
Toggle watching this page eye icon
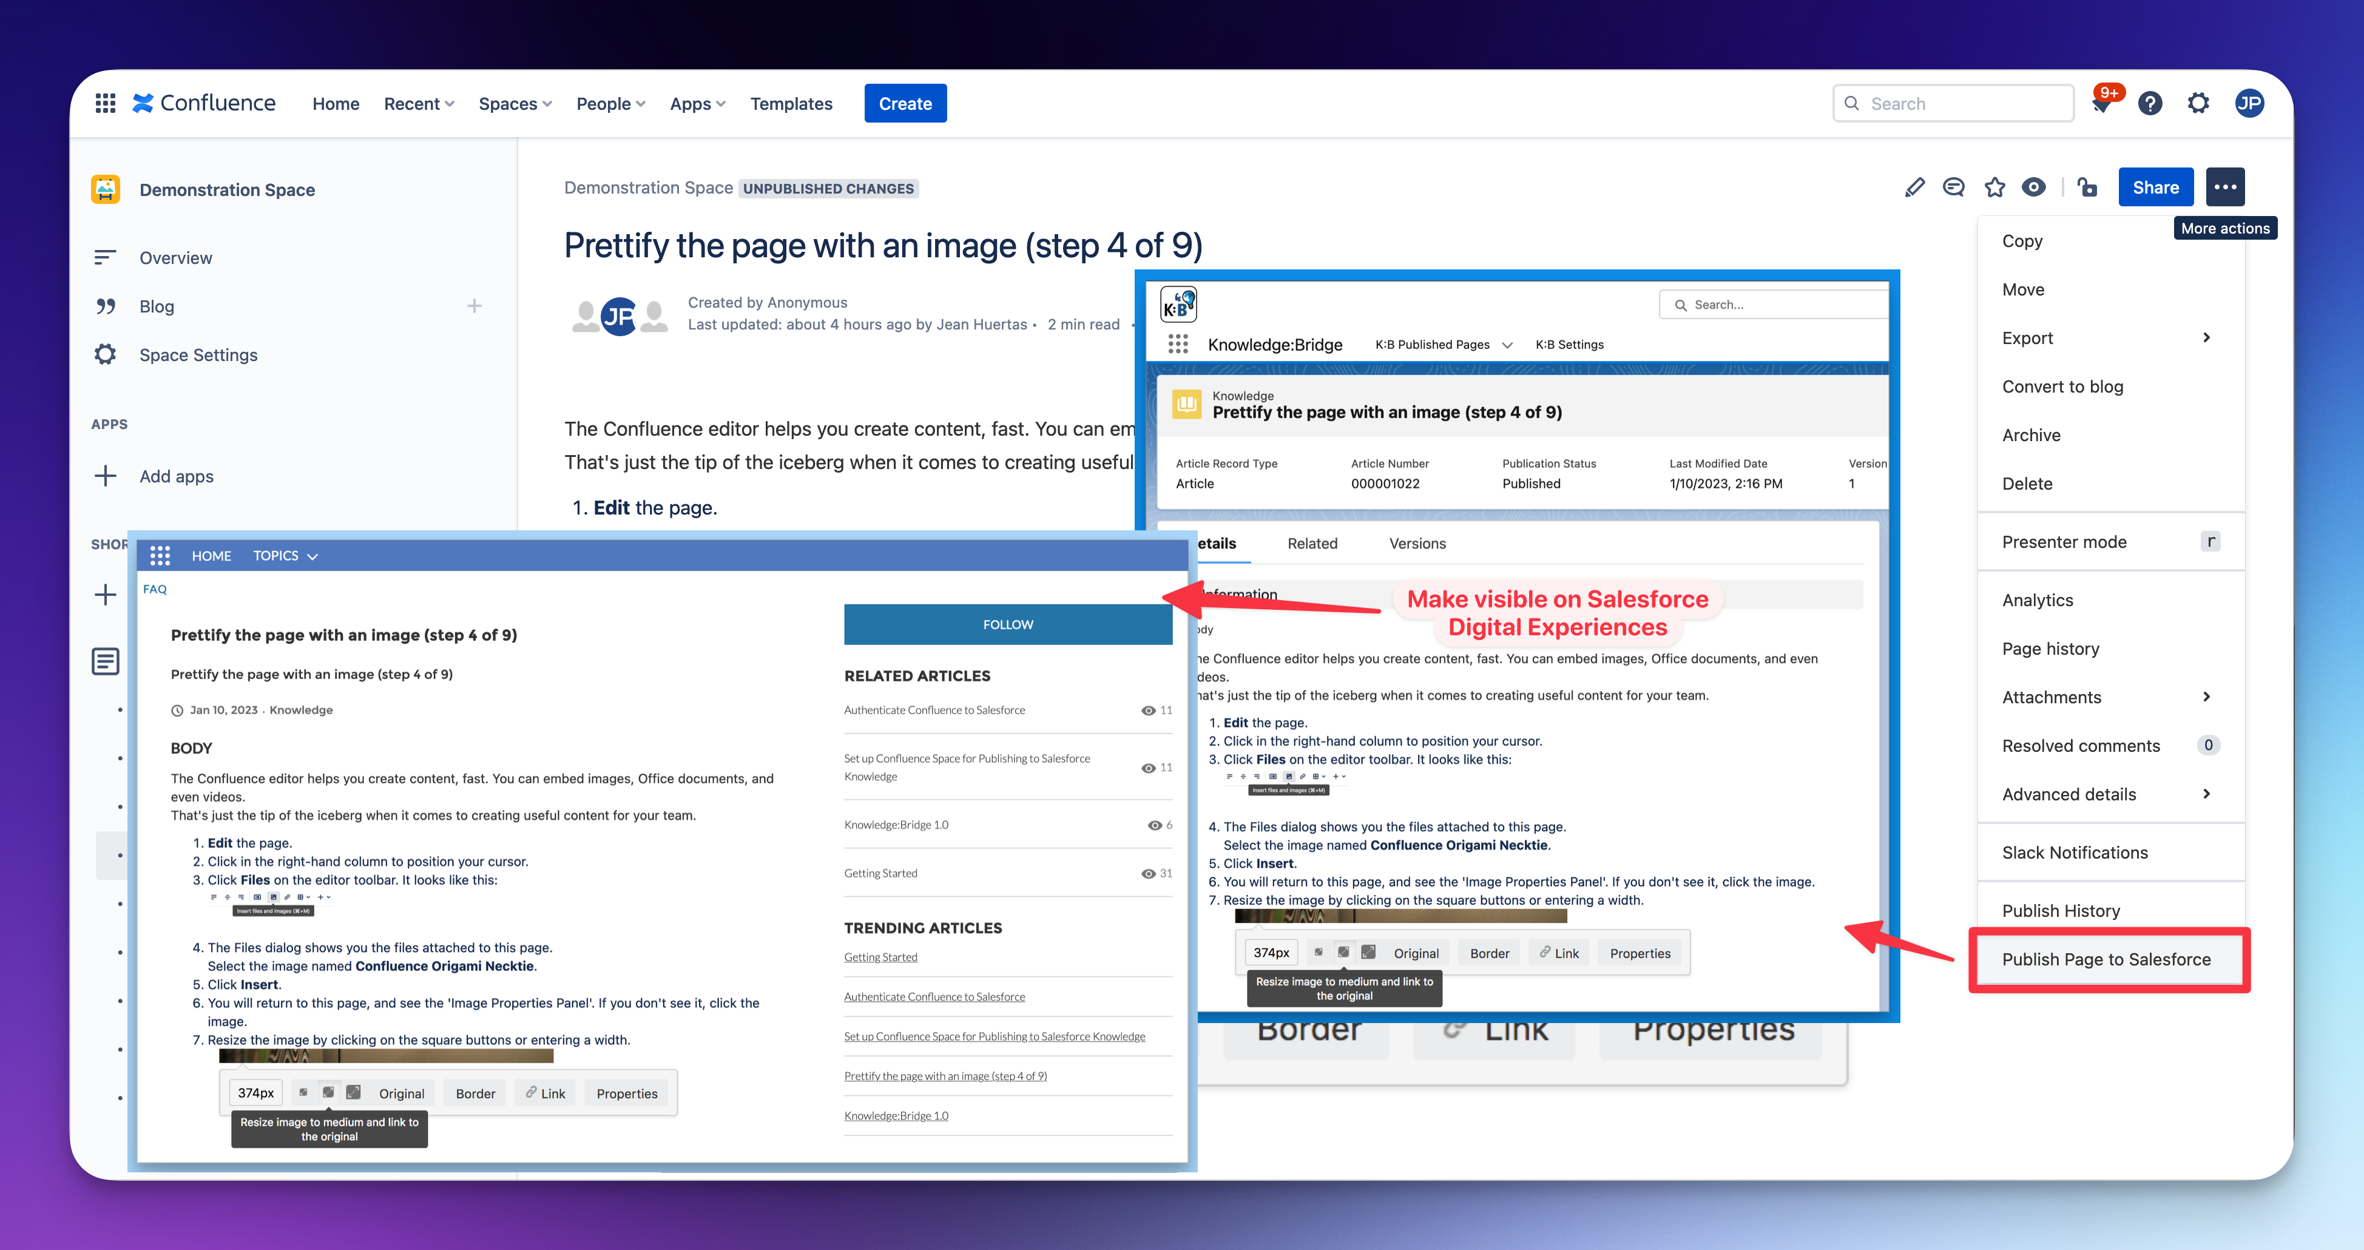2034,187
